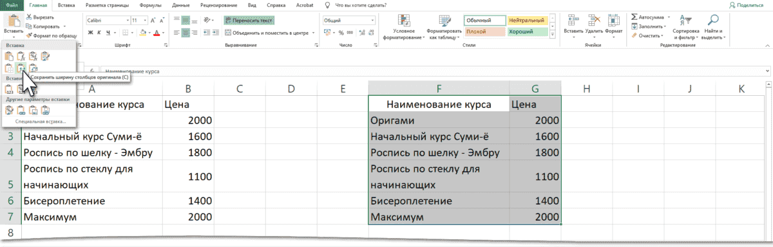773x247 pixels.
Task: Apply the Нейтральный cell style
Action: tap(528, 21)
